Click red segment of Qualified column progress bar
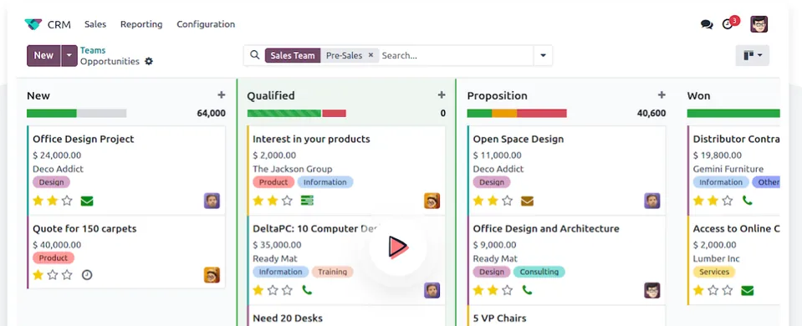 point(334,114)
